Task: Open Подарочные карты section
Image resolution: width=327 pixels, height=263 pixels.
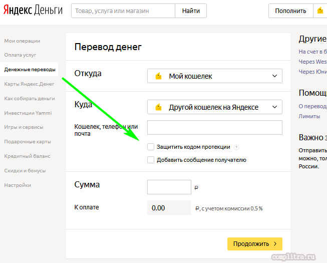Action: pyautogui.click(x=28, y=142)
